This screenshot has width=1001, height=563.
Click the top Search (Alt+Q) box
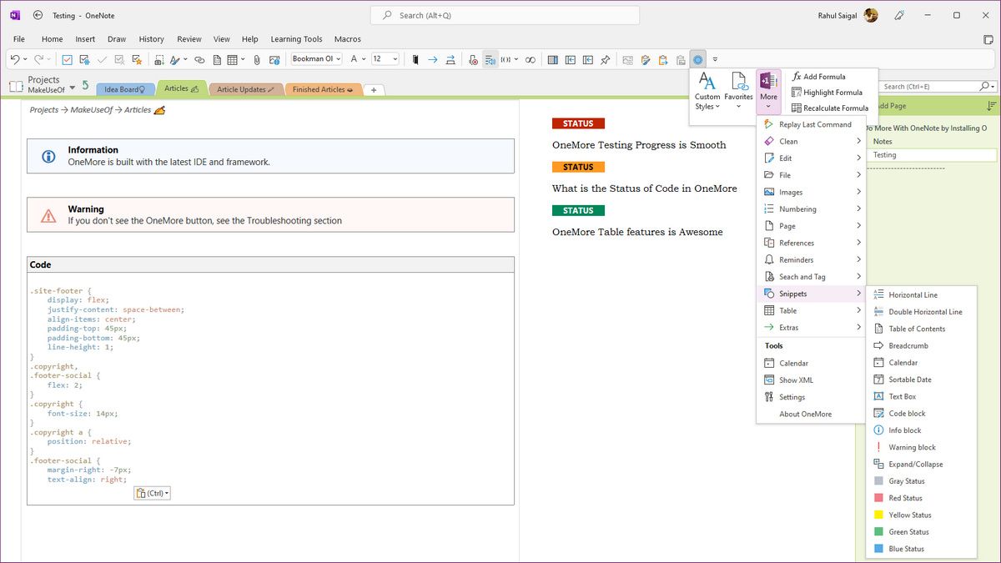coord(505,15)
